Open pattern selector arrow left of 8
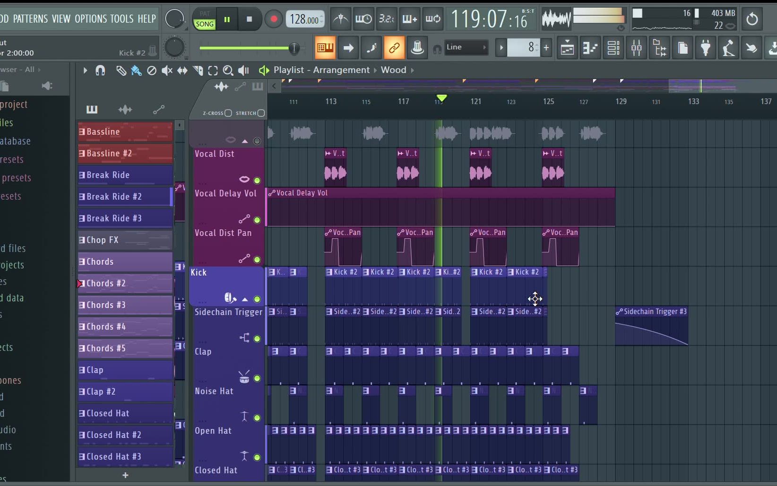The image size is (777, 486). tap(501, 47)
